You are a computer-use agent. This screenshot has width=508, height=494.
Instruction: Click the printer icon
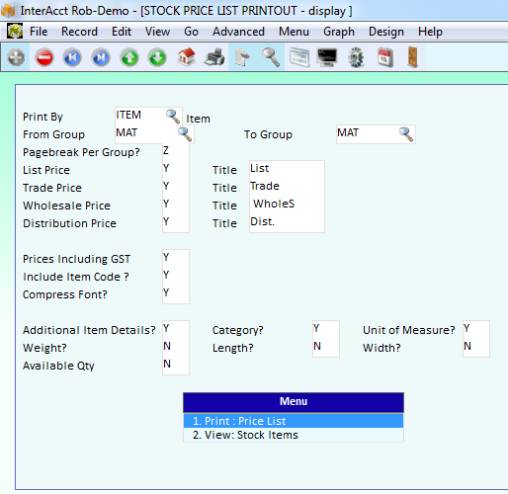point(214,57)
